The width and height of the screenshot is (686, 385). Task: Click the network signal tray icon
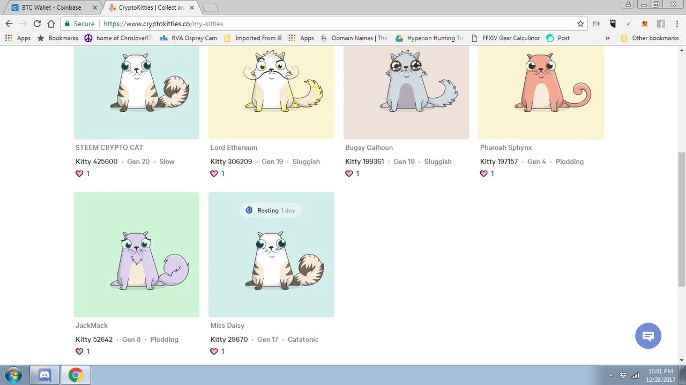point(636,375)
